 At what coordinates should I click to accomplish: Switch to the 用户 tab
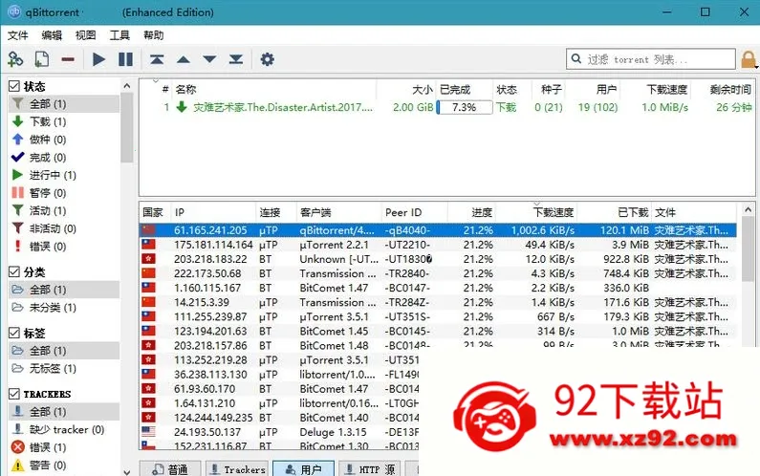[303, 469]
